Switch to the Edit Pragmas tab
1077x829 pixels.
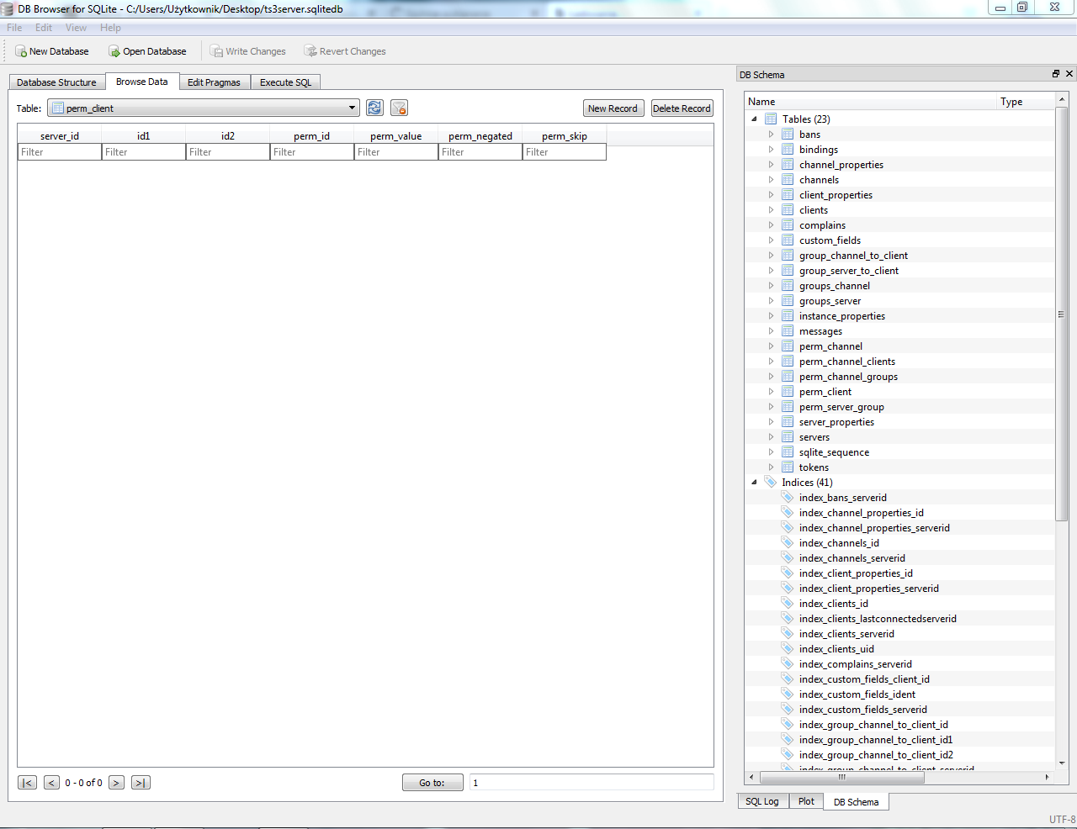pyautogui.click(x=214, y=82)
